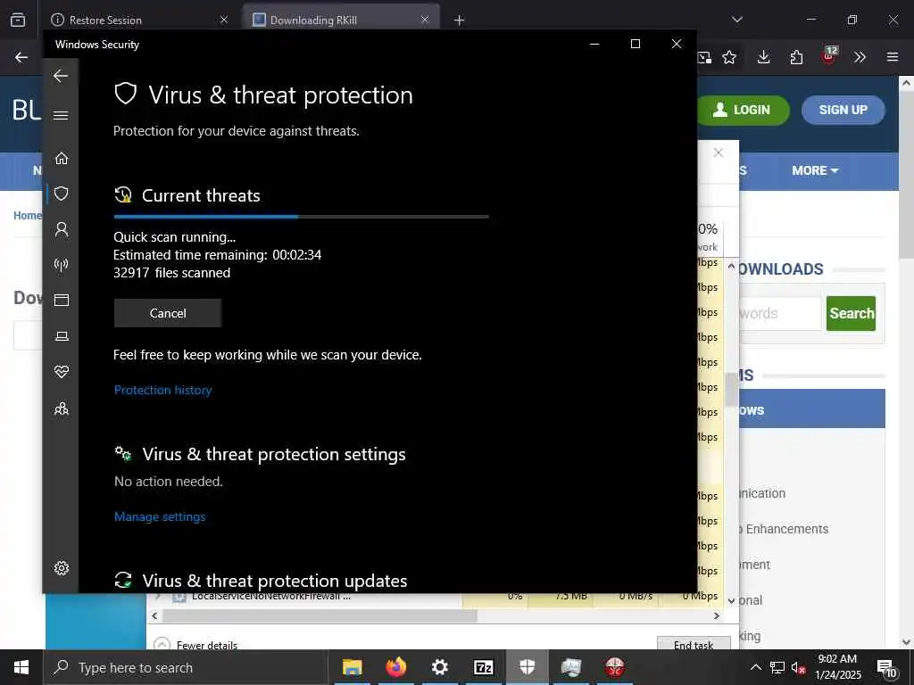Go back in Windows Security
This screenshot has width=914, height=685.
(x=61, y=76)
